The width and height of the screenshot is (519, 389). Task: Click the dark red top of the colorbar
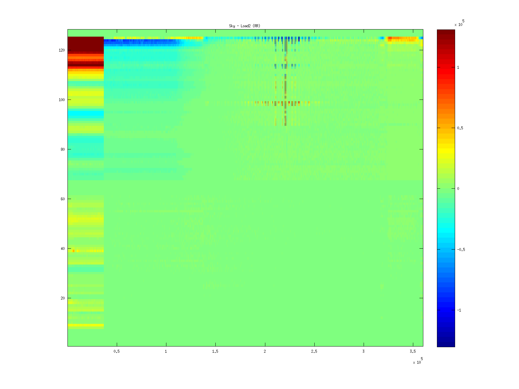tap(446, 32)
